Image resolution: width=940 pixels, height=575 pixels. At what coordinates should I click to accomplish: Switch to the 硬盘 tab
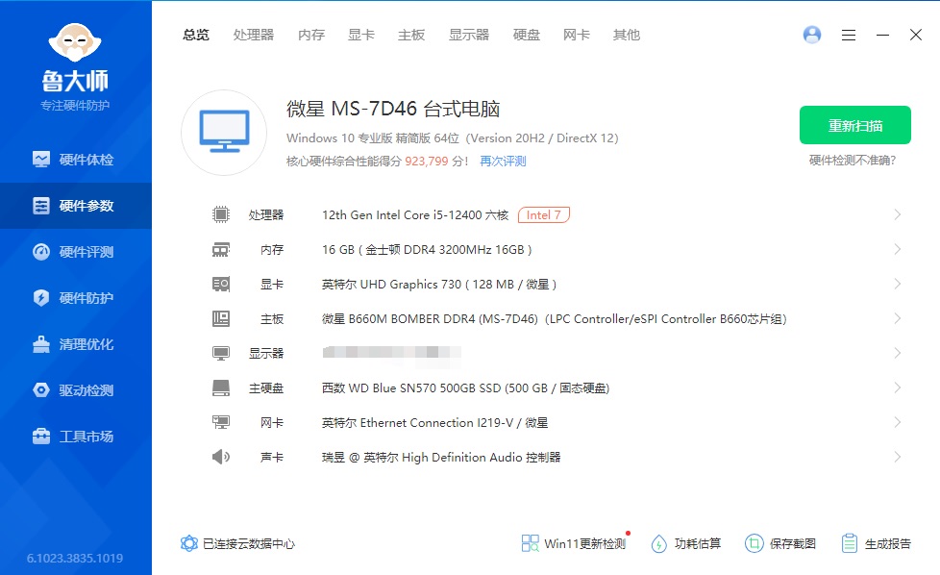(527, 35)
